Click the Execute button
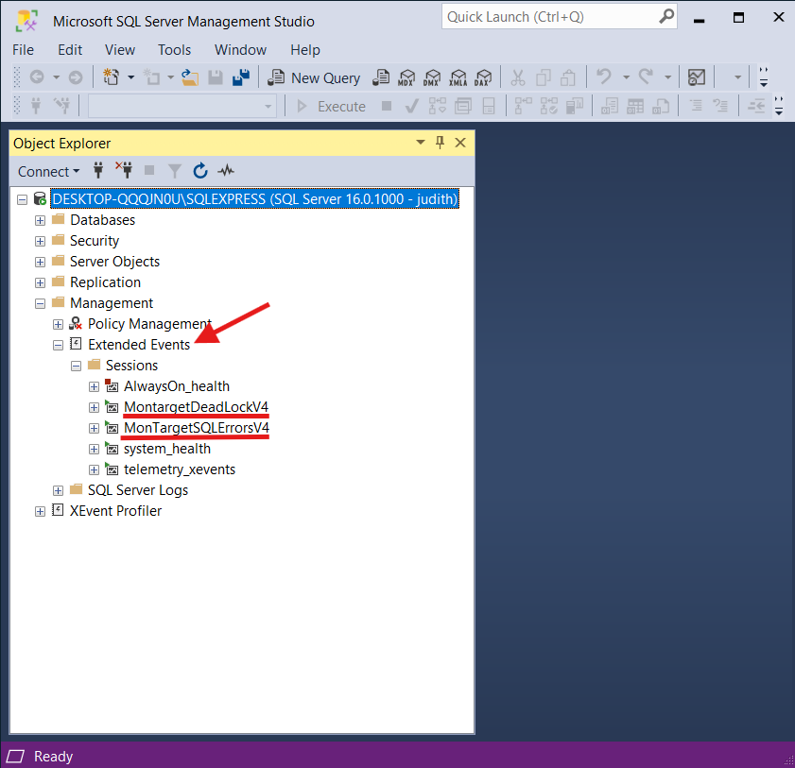The width and height of the screenshot is (795, 768). [332, 107]
